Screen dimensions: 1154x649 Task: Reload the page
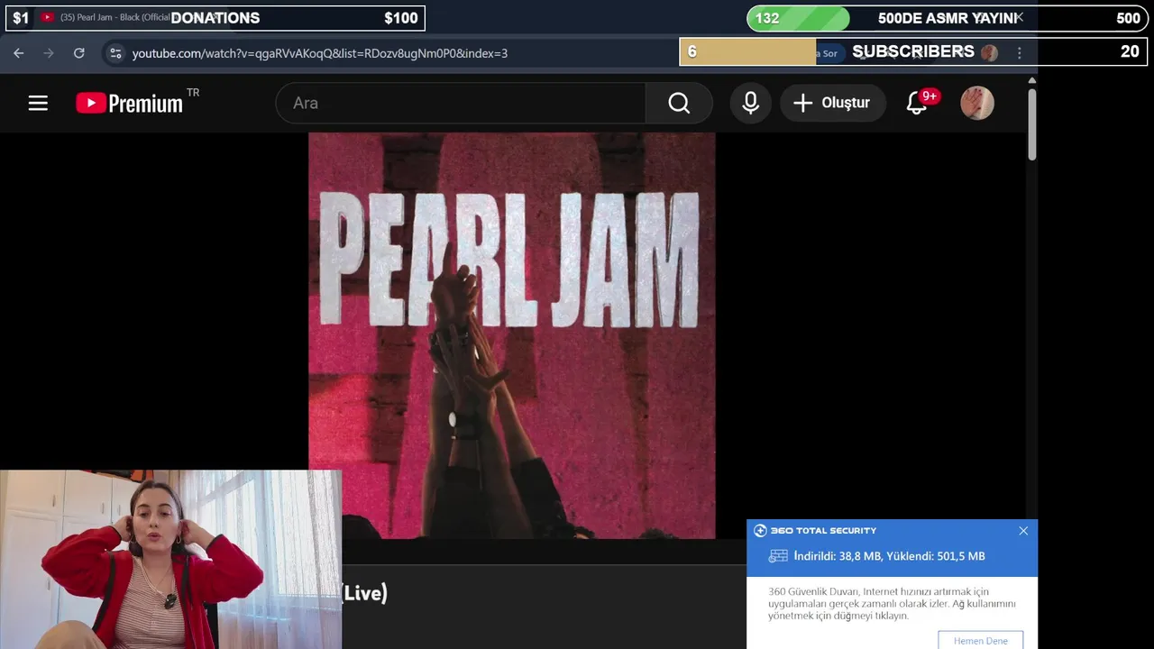coord(78,52)
